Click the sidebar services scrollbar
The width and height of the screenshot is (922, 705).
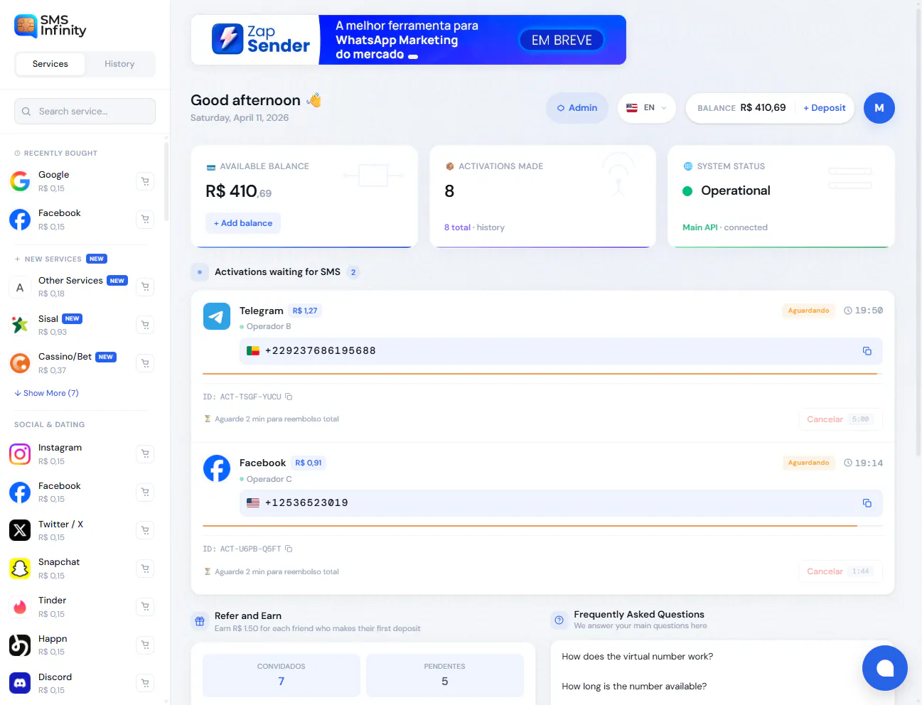(x=166, y=181)
